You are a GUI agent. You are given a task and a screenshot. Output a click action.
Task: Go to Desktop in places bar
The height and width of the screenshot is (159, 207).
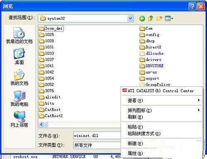[19, 56]
